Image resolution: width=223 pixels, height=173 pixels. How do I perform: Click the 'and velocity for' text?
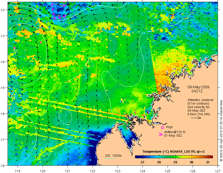pos(198,107)
